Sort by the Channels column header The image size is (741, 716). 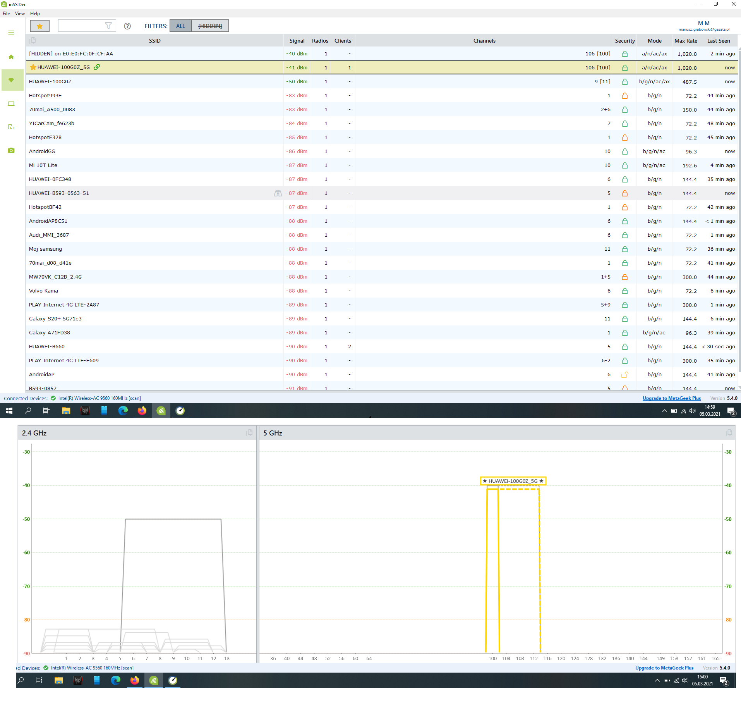(484, 41)
